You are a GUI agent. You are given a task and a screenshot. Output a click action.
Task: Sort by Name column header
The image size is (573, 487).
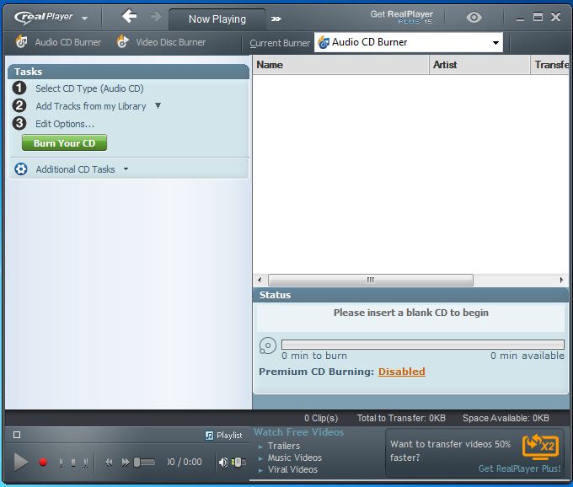point(340,65)
